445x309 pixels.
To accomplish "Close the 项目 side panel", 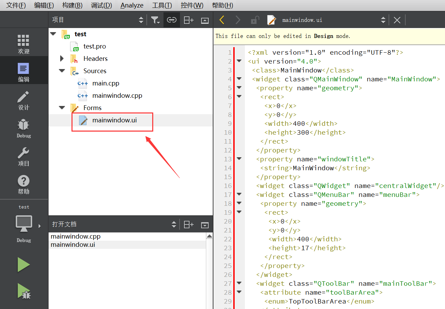I will click(205, 21).
